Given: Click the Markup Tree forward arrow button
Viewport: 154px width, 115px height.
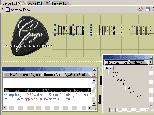Looking at the screenshot, I should click(x=112, y=110).
